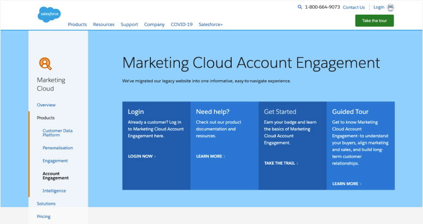Open Intelligence sidebar link

[54, 191]
